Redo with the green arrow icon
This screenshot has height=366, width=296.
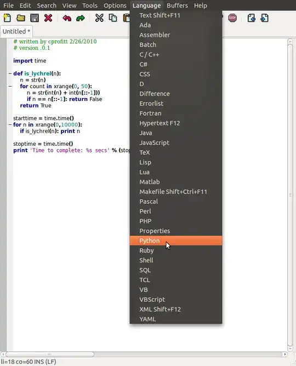pyautogui.click(x=81, y=18)
